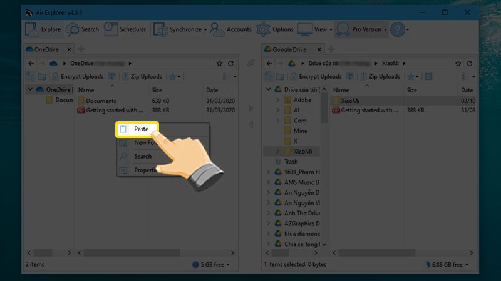
Task: Click the OneDrive cloud icon in the address bar
Action: click(53, 64)
